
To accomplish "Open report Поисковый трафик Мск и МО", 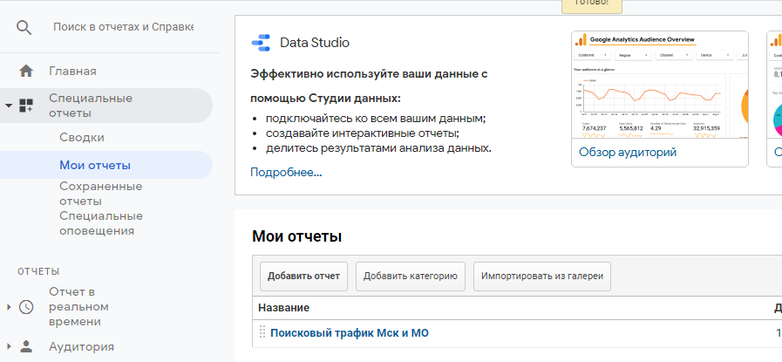I will pos(349,333).
